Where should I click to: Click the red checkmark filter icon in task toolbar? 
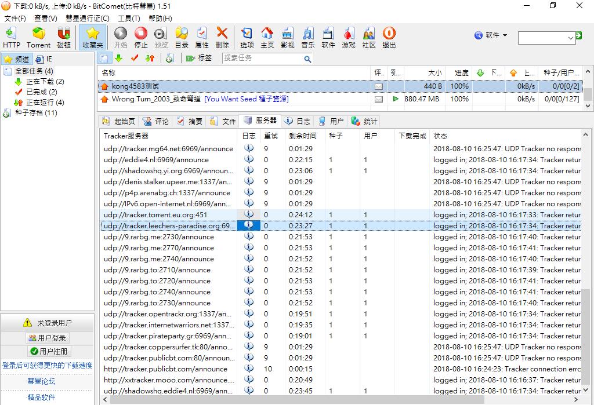click(x=134, y=59)
